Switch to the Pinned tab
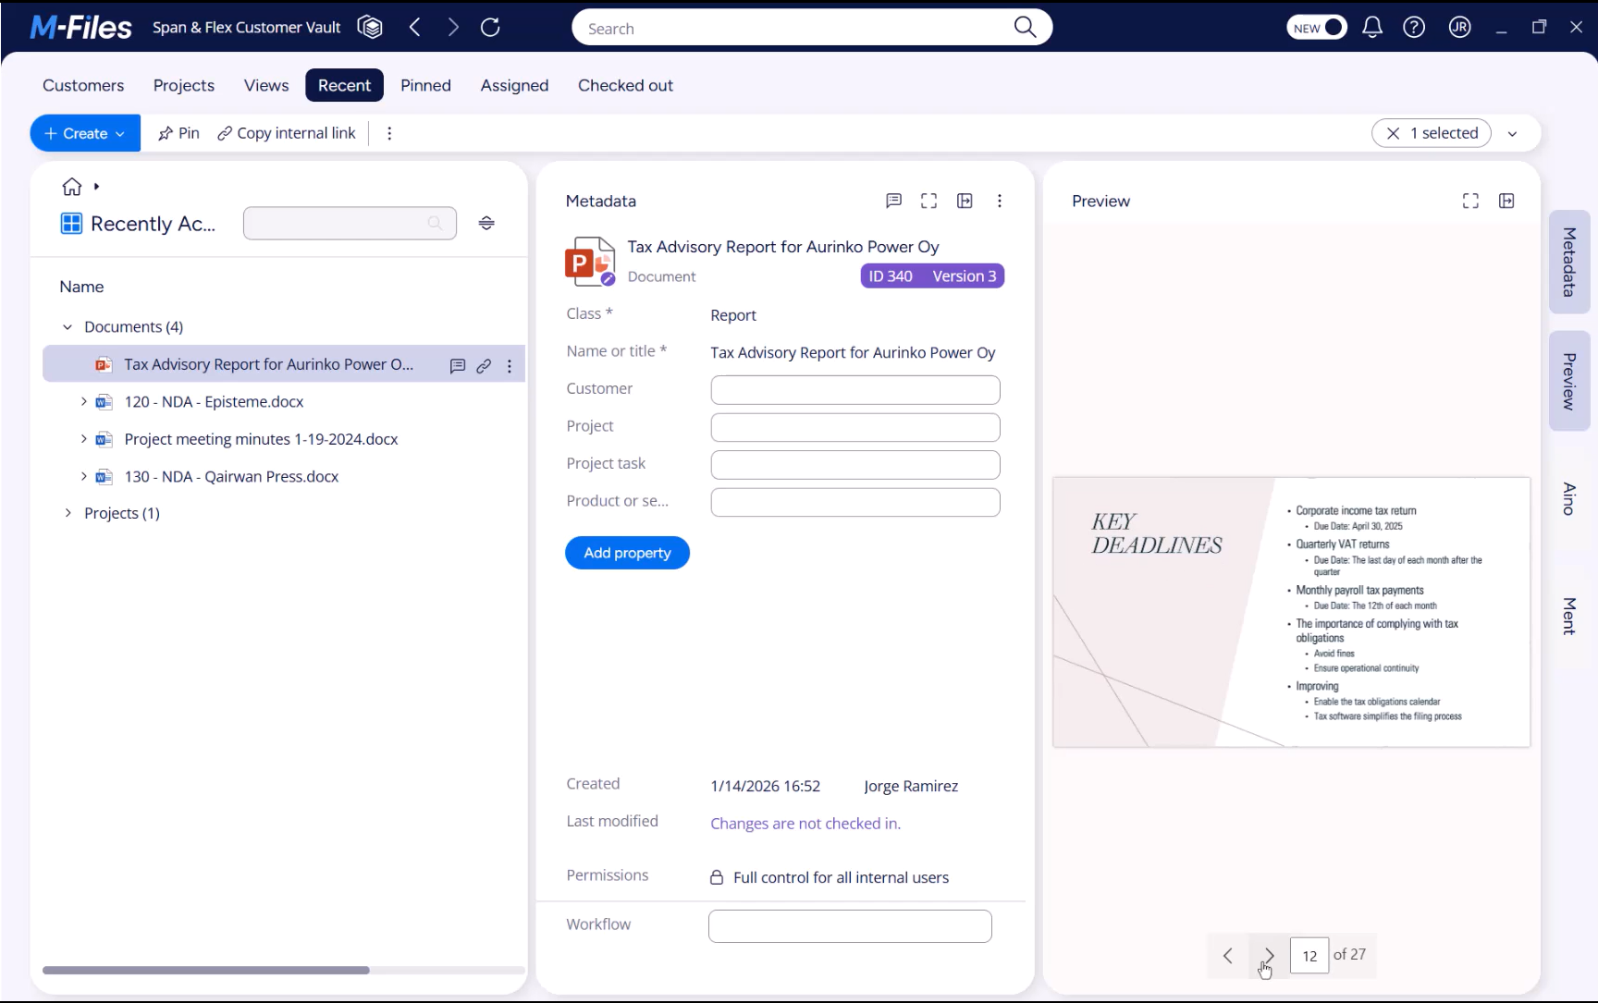 pos(425,85)
